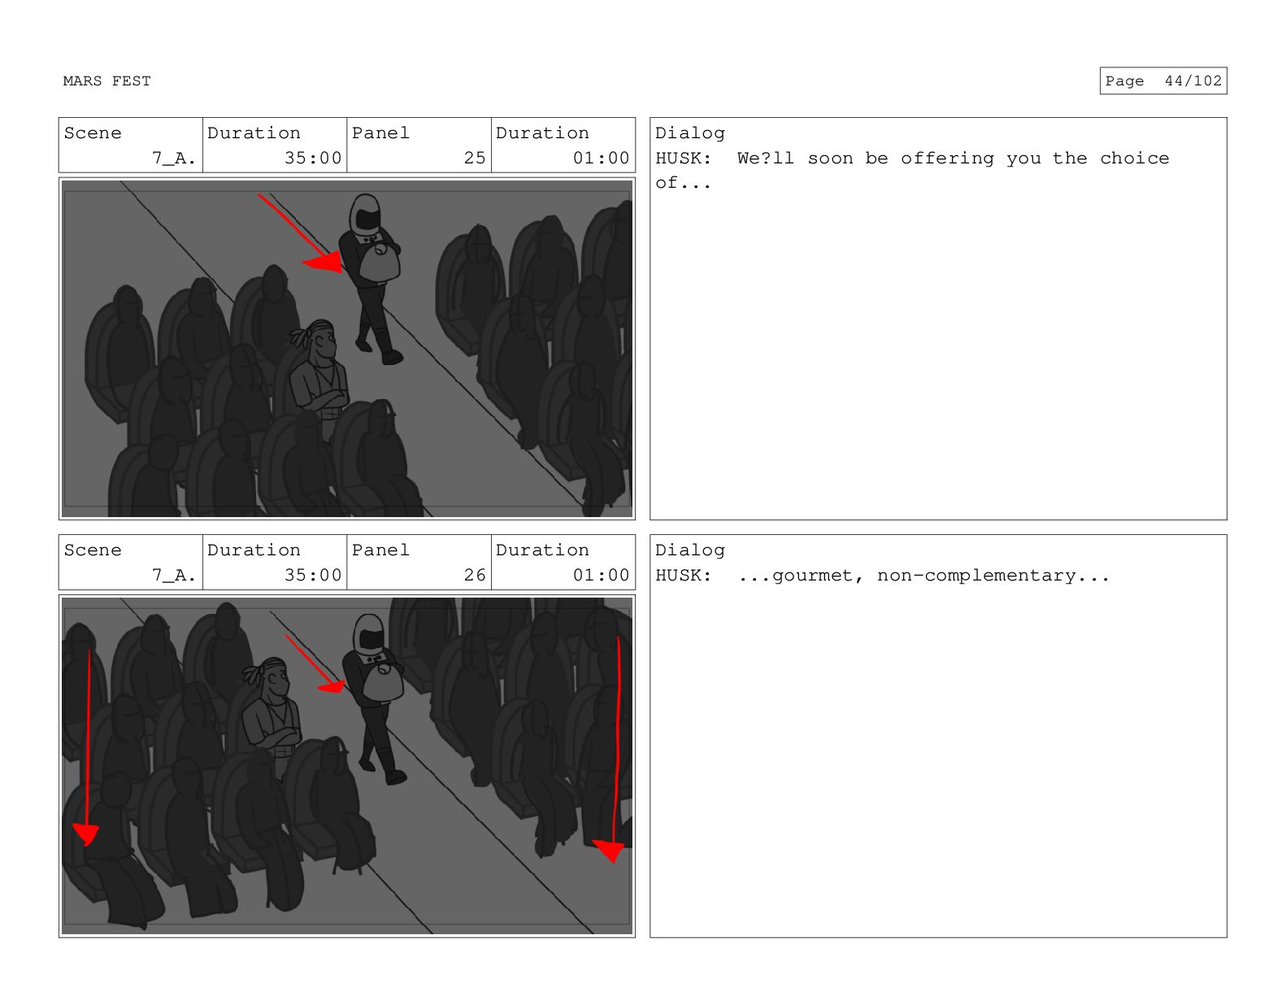Click dialog line '...gourmet, non-complementary...'

pos(923,576)
